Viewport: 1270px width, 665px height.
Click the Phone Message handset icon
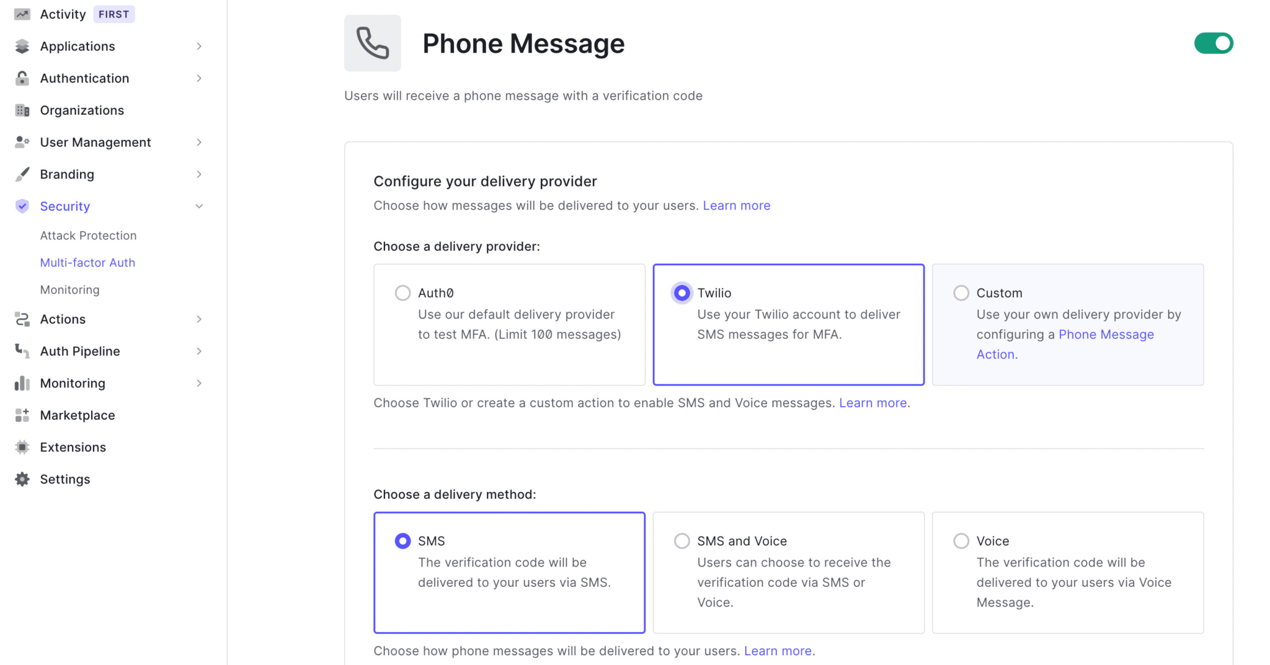372,43
